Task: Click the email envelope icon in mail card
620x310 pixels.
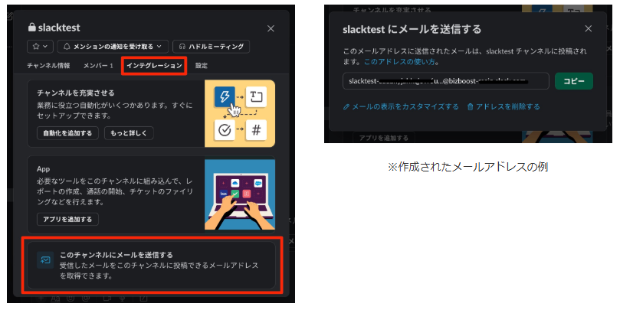Action: click(45, 260)
